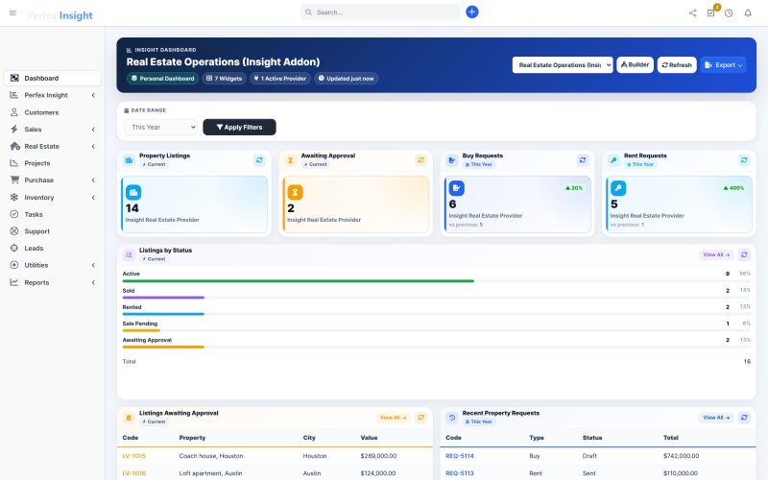Click the Awaiting Approval hourglass icon tile
The height and width of the screenshot is (480, 768).
tap(295, 193)
